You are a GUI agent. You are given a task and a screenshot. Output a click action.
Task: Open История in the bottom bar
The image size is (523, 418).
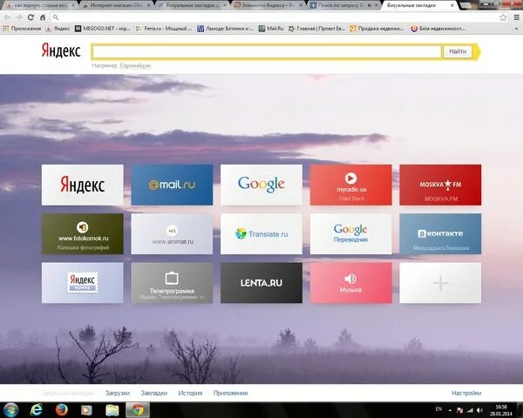pyautogui.click(x=190, y=393)
